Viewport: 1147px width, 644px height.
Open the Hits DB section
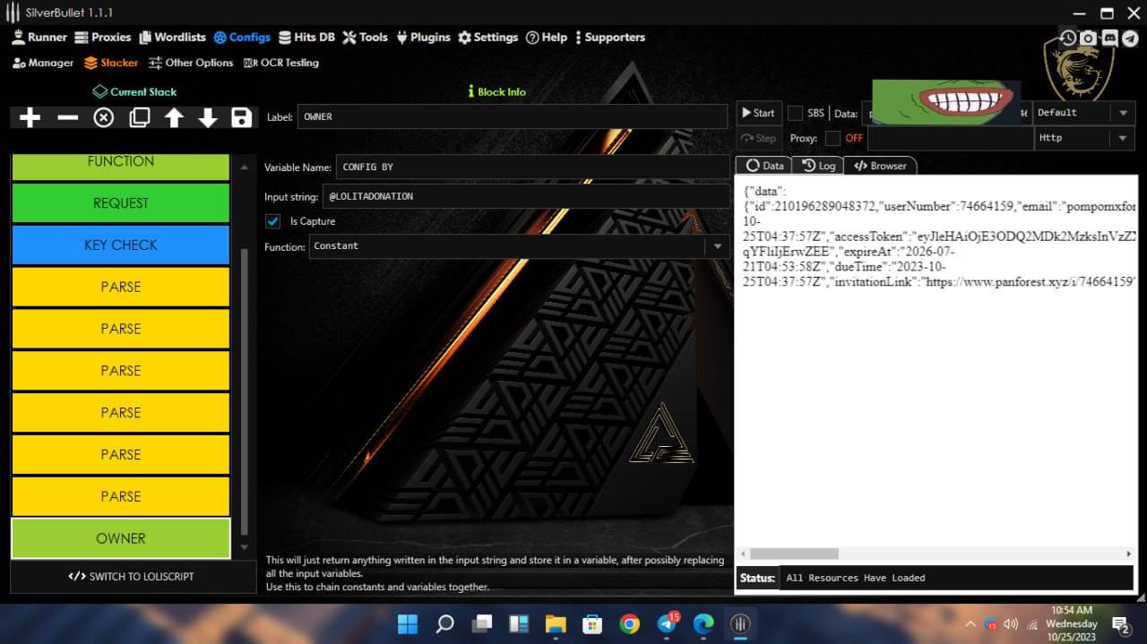point(306,37)
